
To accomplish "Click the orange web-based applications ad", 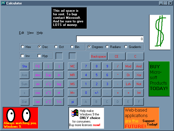I will tap(141, 118).
